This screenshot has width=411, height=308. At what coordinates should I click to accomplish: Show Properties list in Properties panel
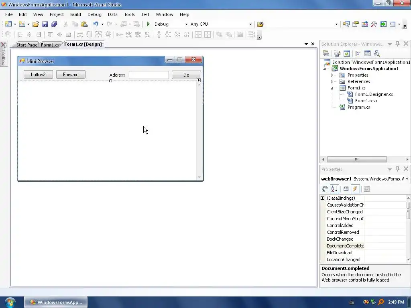[x=346, y=189]
